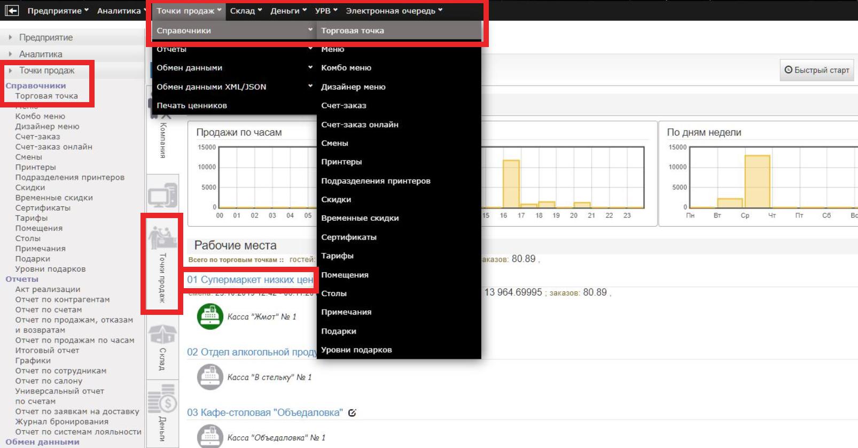Screen dimensions: 858x448
Task: Open Итоговый отчет in the sidebar
Action: pyautogui.click(x=47, y=350)
